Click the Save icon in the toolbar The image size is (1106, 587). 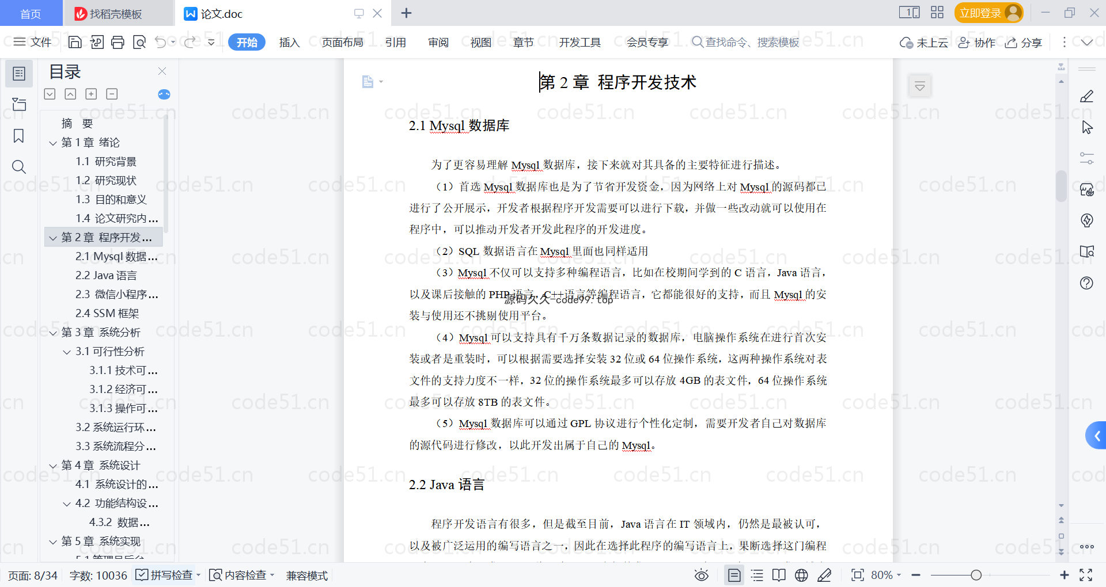tap(75, 42)
